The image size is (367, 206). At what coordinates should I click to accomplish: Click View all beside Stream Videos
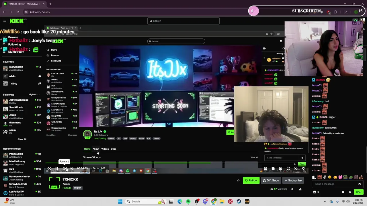tap(254, 157)
